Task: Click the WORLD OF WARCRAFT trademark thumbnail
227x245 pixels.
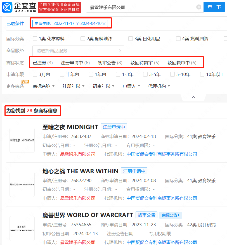Action: pyautogui.click(x=22, y=229)
